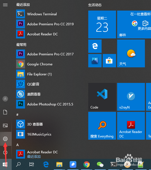Open Settings gear in Start sidebar
The width and height of the screenshot is (151, 170).
point(5,139)
